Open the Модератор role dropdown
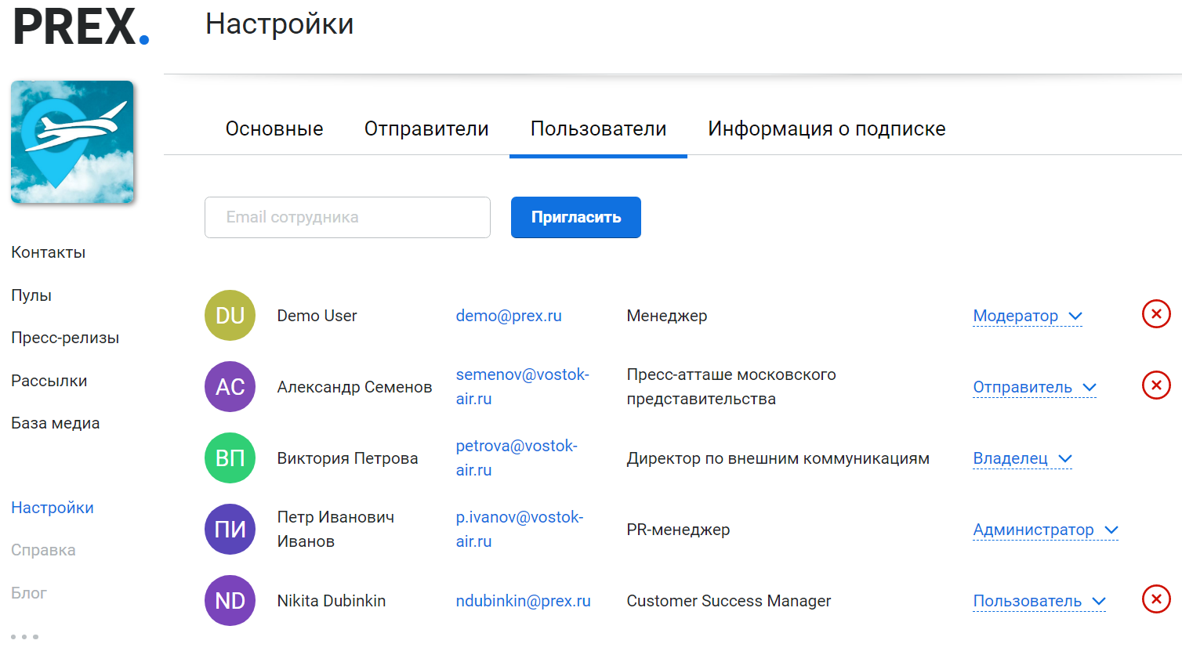 click(x=1027, y=316)
